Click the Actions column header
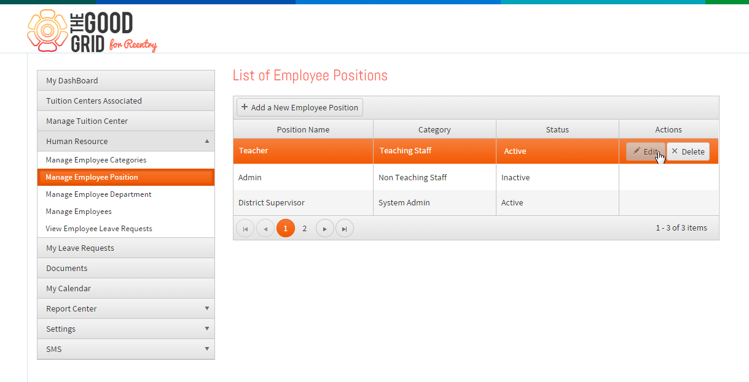Viewport: 749px width, 382px height. (669, 129)
